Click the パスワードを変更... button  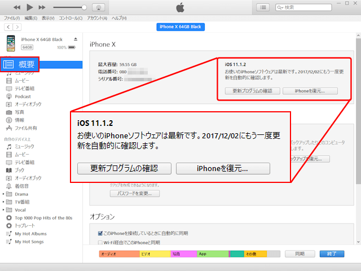point(135,193)
